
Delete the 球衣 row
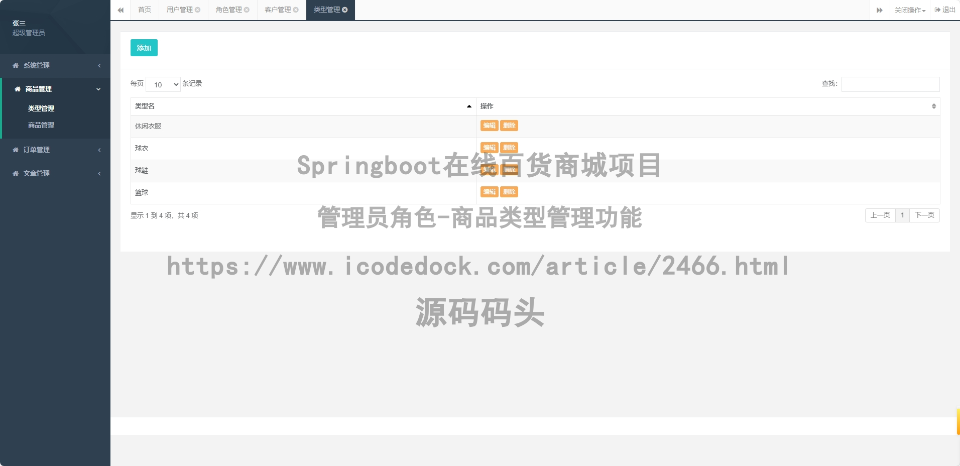[509, 148]
